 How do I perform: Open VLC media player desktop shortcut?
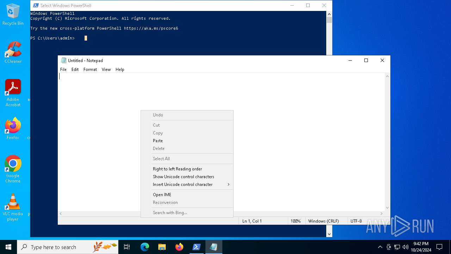(13, 207)
